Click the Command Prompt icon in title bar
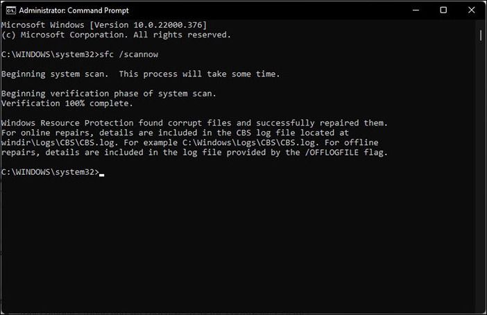Viewport: 487px width, 315px height. coord(8,10)
